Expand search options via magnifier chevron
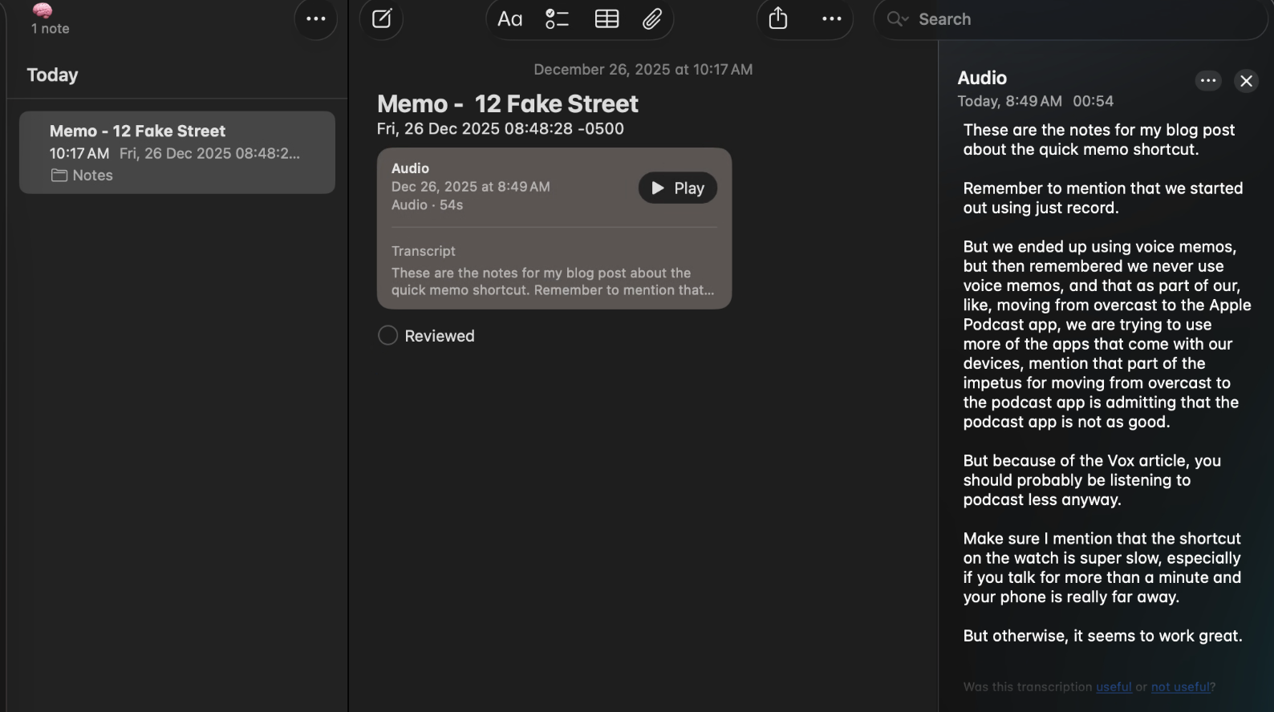The height and width of the screenshot is (712, 1274). click(898, 19)
